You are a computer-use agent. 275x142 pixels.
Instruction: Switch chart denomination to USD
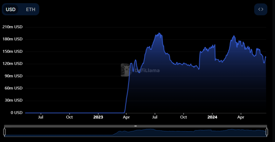click(11, 9)
